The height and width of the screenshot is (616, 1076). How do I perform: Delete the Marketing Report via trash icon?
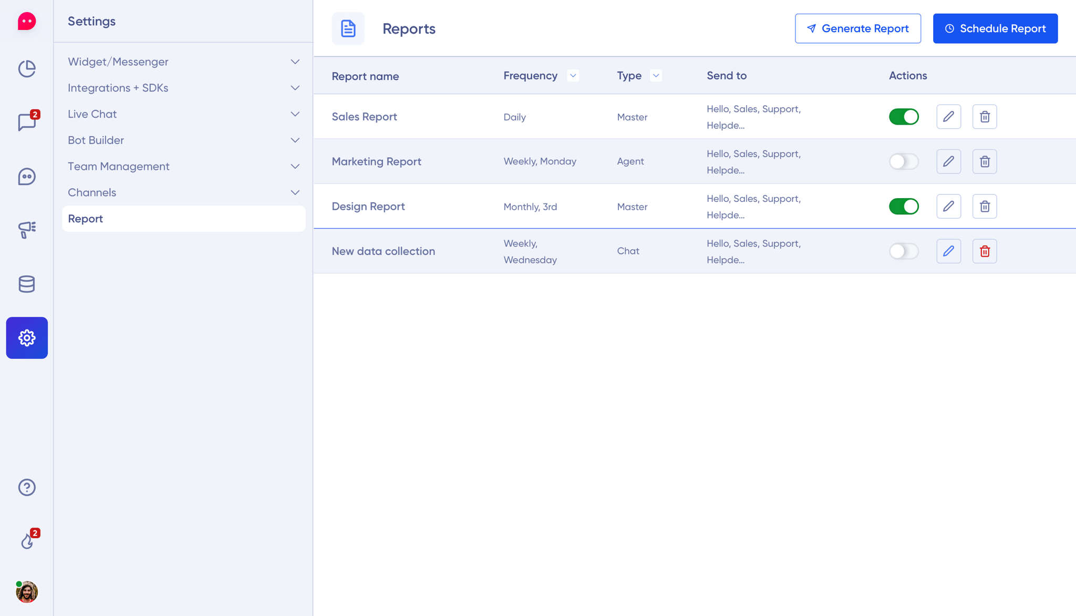click(x=985, y=161)
